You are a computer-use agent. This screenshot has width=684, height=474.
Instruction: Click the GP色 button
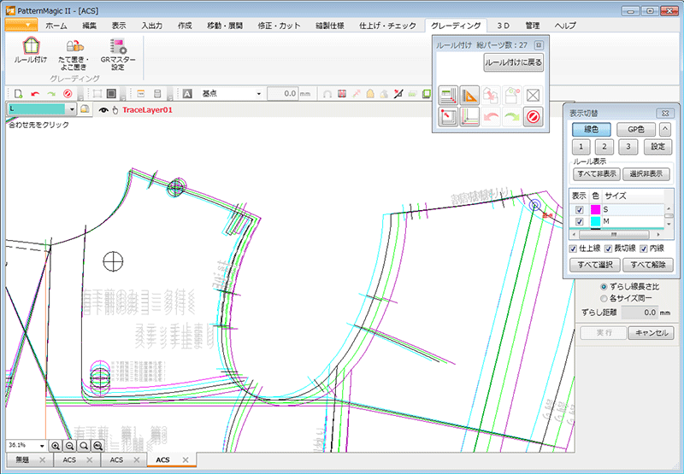(635, 130)
